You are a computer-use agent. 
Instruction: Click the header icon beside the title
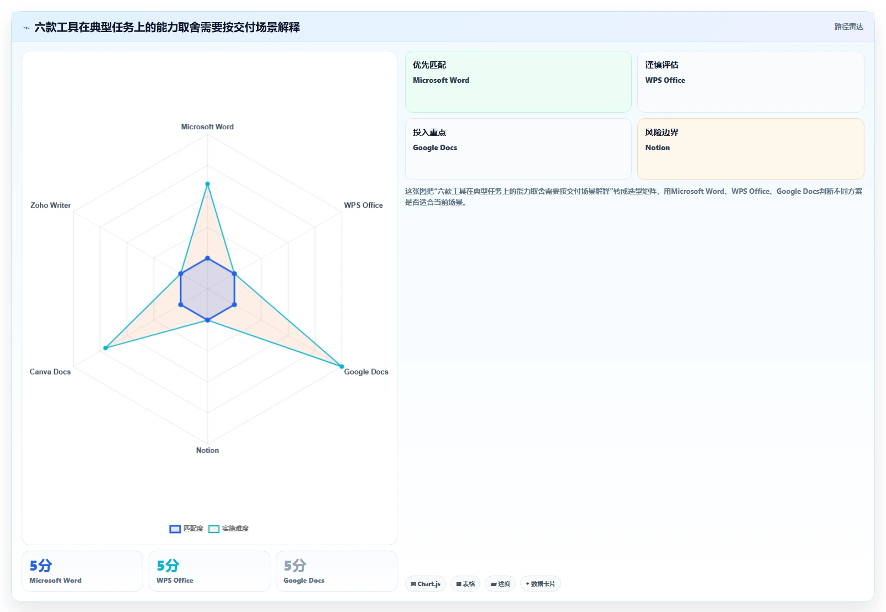click(26, 28)
